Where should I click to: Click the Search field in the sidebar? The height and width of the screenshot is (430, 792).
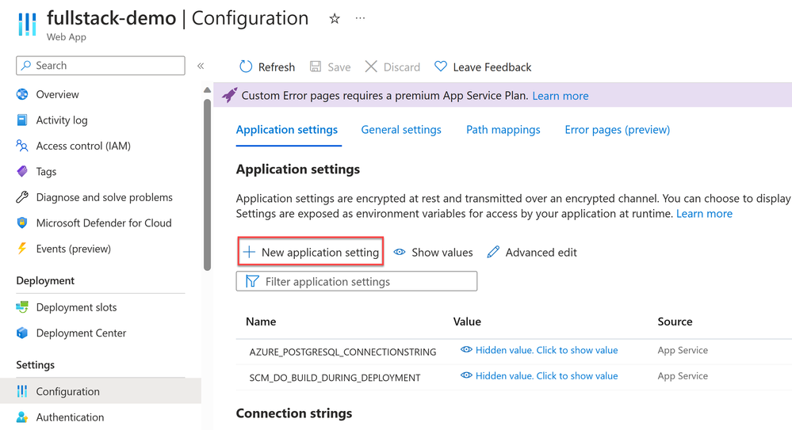click(x=101, y=66)
